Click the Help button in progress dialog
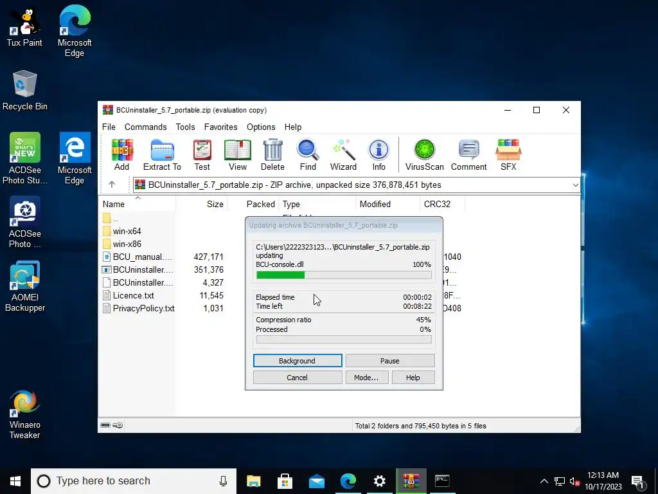The width and height of the screenshot is (658, 494). (x=413, y=378)
